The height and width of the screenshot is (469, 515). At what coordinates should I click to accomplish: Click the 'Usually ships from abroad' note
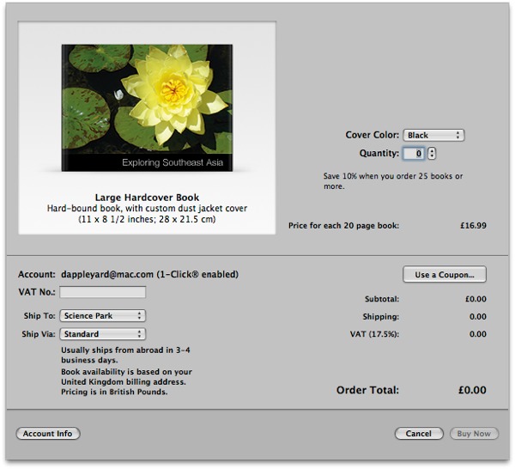(x=125, y=355)
